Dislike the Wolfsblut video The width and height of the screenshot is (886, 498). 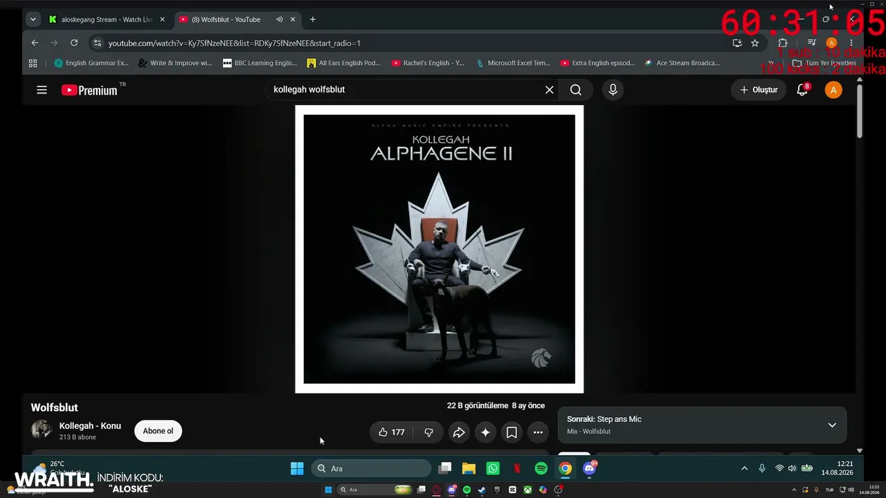point(428,432)
